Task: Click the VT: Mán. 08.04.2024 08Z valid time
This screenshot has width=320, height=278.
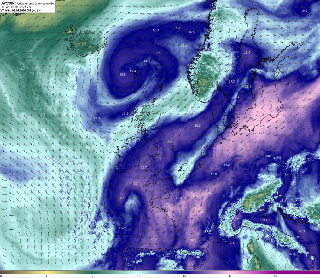Action: (21, 10)
